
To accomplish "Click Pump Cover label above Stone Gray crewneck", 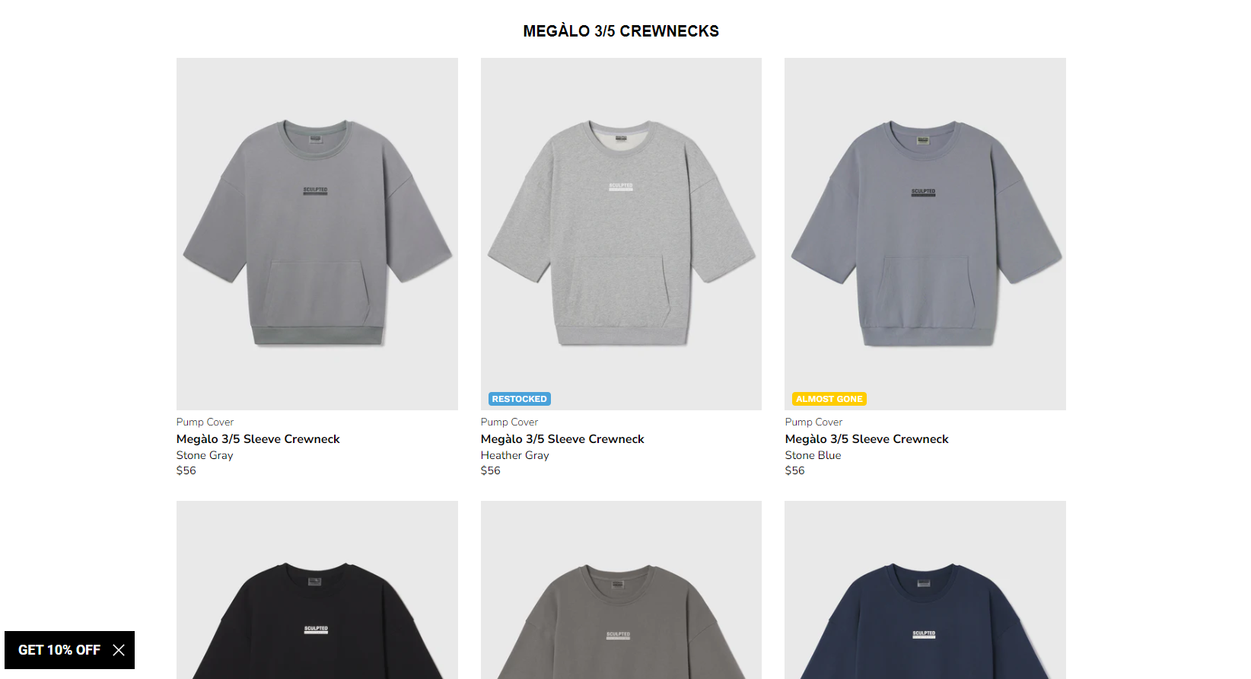I will click(x=205, y=422).
